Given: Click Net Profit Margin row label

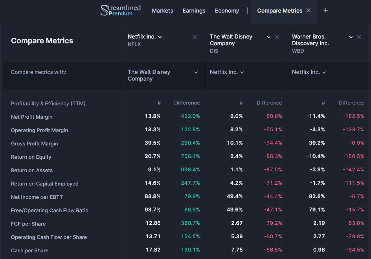Looking at the screenshot, I should (32, 117).
